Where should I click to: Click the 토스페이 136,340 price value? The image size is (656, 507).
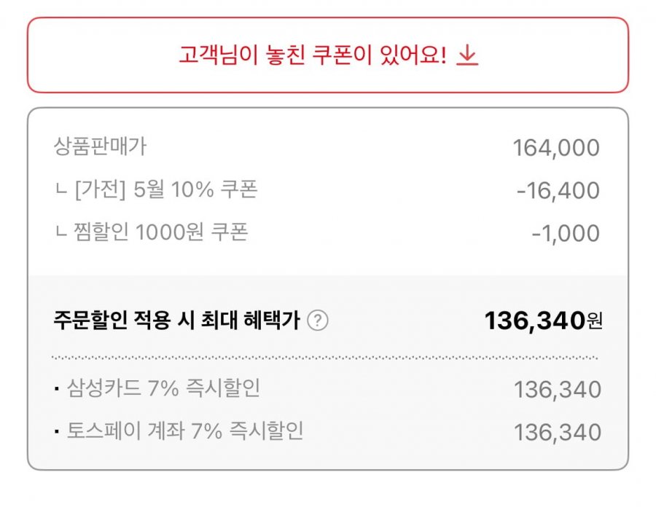pyautogui.click(x=558, y=432)
